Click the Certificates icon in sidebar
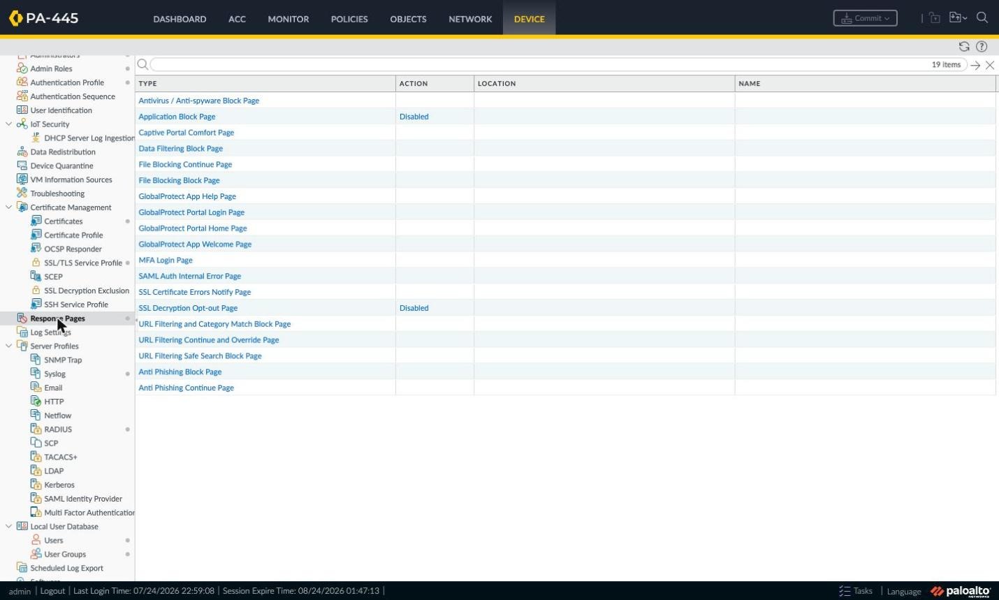Image resolution: width=999 pixels, height=600 pixels. point(36,221)
